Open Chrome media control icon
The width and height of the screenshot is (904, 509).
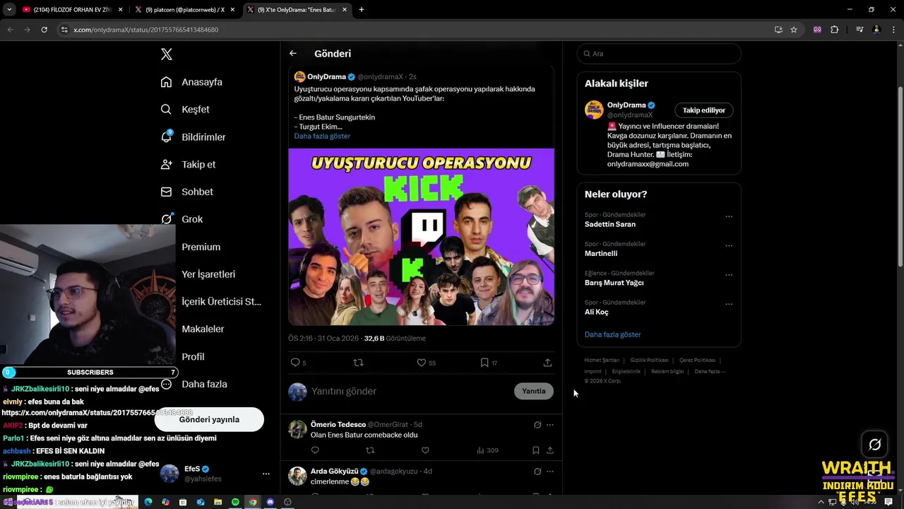pos(860,30)
